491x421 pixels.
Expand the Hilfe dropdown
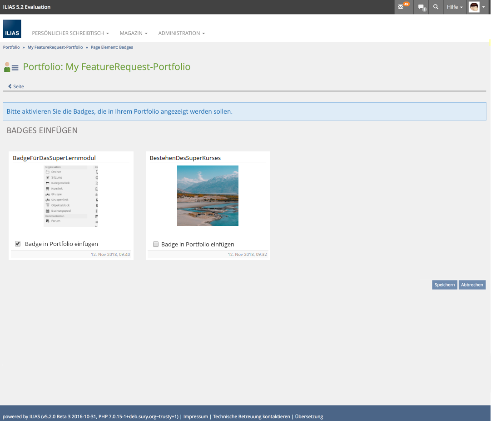click(x=454, y=7)
